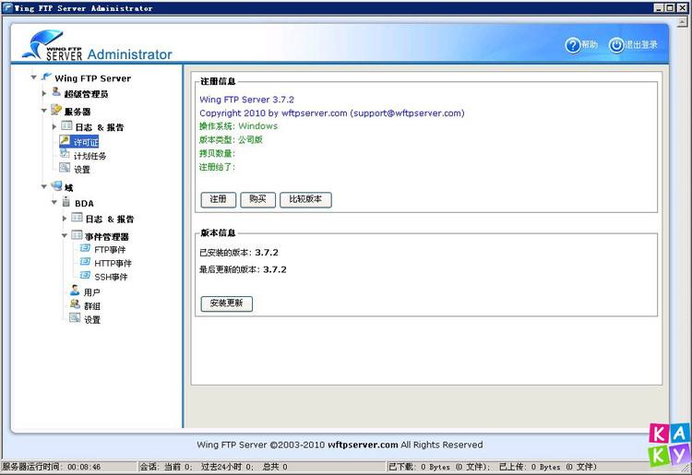
Task: Click the 操作系统: Windows text
Action: [x=238, y=126]
